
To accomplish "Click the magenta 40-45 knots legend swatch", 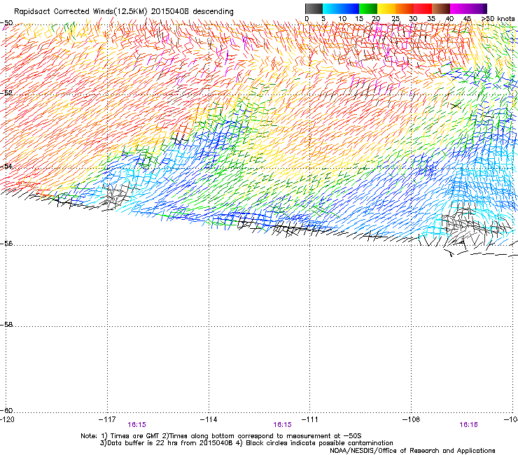I will [x=459, y=8].
